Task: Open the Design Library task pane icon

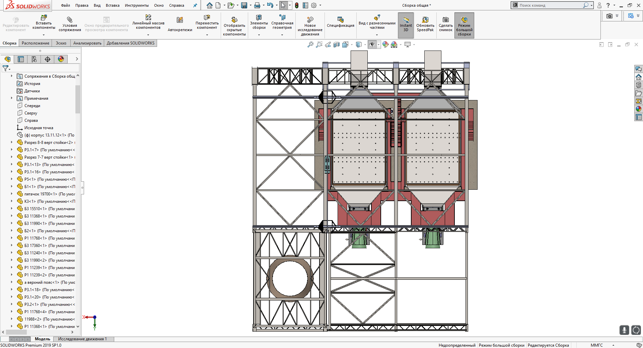Action: pos(639,85)
